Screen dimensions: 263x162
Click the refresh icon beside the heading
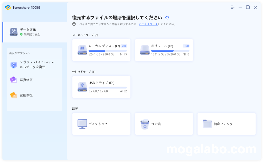[x=167, y=18]
